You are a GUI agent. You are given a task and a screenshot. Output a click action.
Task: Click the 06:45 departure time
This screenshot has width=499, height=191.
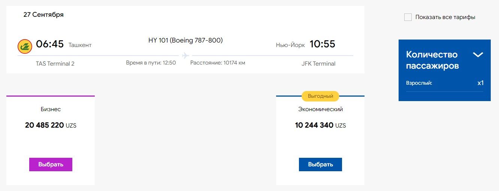(50, 44)
